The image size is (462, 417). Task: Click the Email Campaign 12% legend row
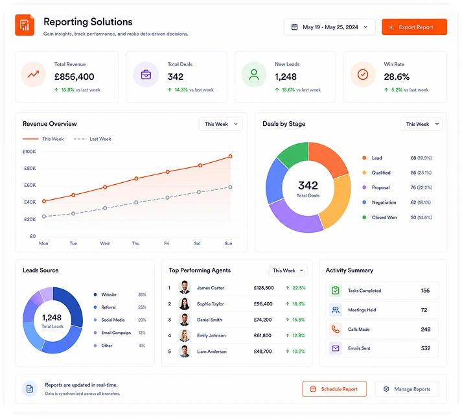(120, 333)
